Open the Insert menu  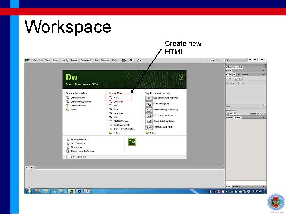56,60
